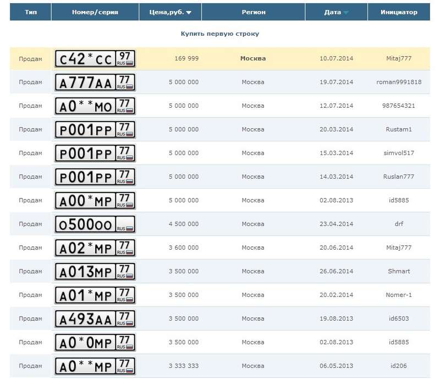This screenshot has height=380, width=440.
Task: Open the Р001РР plate listed by Rustam1
Action: [95, 129]
